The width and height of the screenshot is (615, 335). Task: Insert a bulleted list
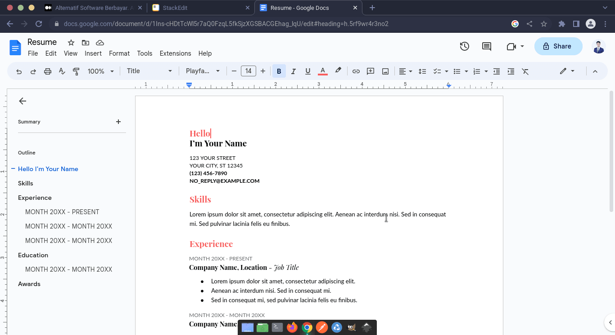tap(457, 71)
